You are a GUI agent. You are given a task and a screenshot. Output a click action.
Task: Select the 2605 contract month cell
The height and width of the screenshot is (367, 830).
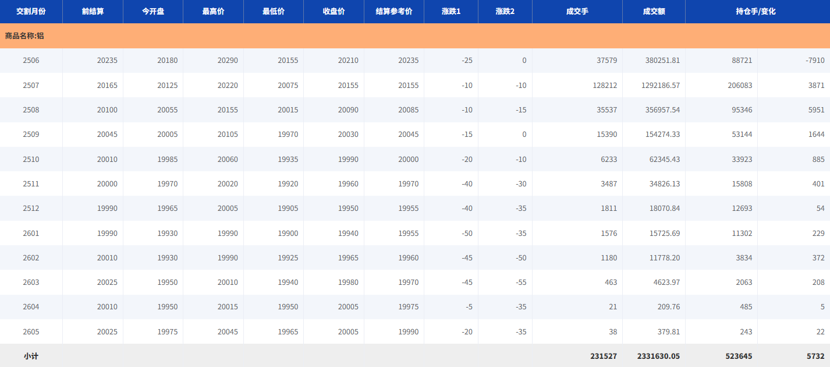click(31, 332)
